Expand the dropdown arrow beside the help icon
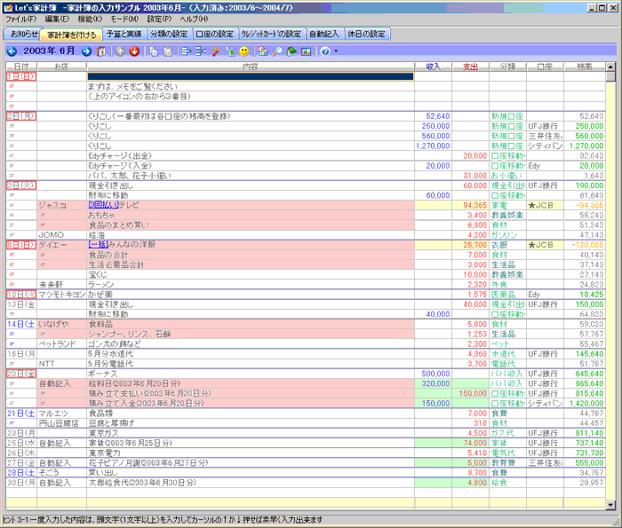Viewport: 622px width, 528px height. tap(336, 51)
